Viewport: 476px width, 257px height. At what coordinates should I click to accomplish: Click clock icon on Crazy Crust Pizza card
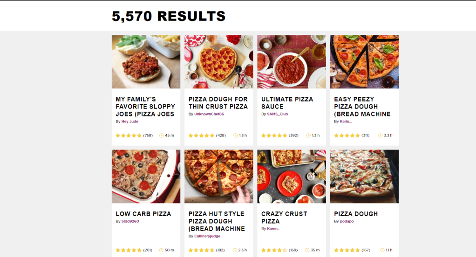308,250
